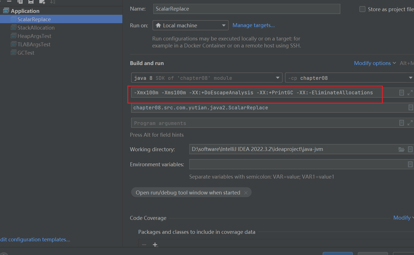The width and height of the screenshot is (414, 255).
Task: Click the Name field containing ScalarReplace
Action: tap(246, 9)
